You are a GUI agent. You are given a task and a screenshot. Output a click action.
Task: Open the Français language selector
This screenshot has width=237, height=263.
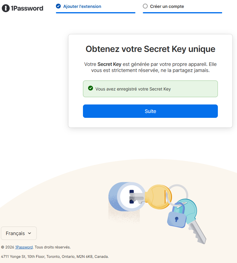(x=19, y=233)
